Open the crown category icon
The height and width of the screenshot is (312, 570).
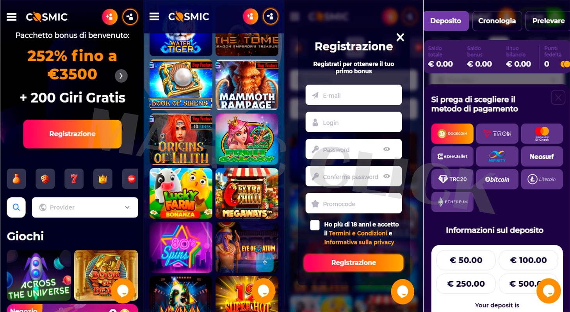pos(103,179)
